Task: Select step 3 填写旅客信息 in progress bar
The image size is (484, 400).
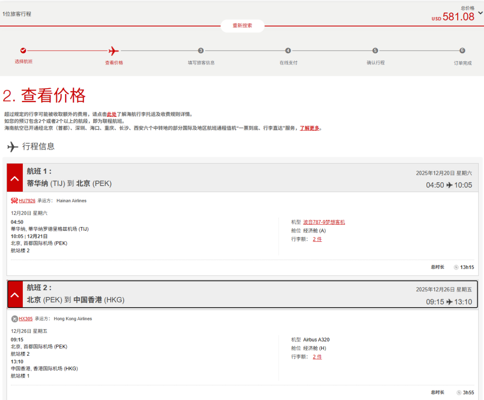Action: [x=201, y=51]
